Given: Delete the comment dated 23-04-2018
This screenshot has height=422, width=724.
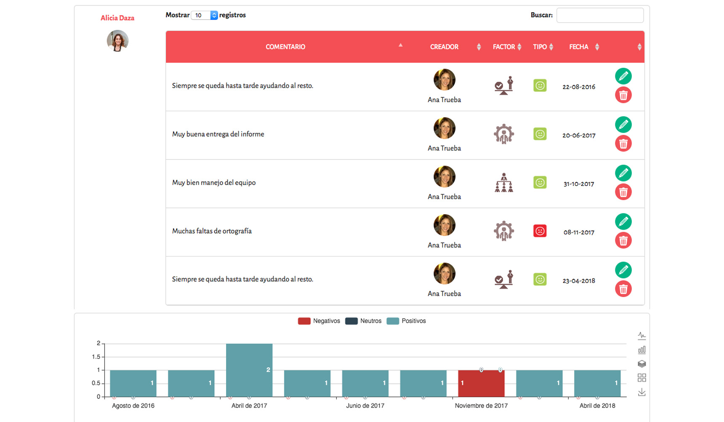Looking at the screenshot, I should point(623,289).
